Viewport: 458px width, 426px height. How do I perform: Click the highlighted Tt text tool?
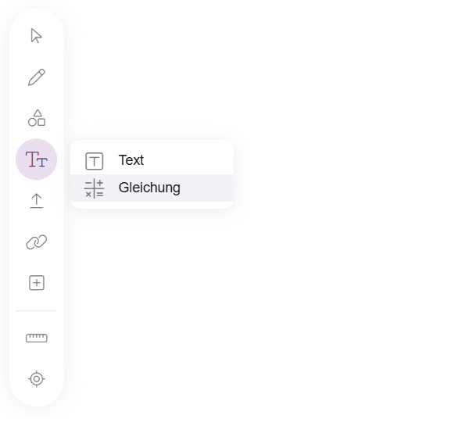[36, 159]
